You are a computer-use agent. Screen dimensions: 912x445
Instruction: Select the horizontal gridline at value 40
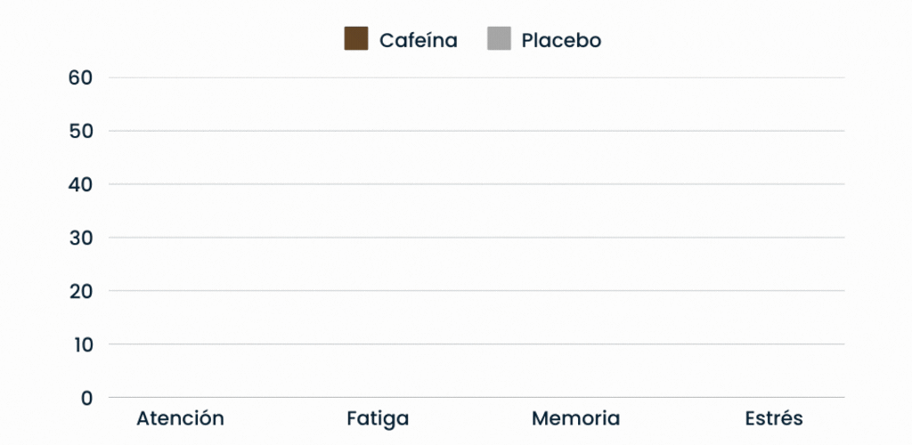click(x=476, y=184)
